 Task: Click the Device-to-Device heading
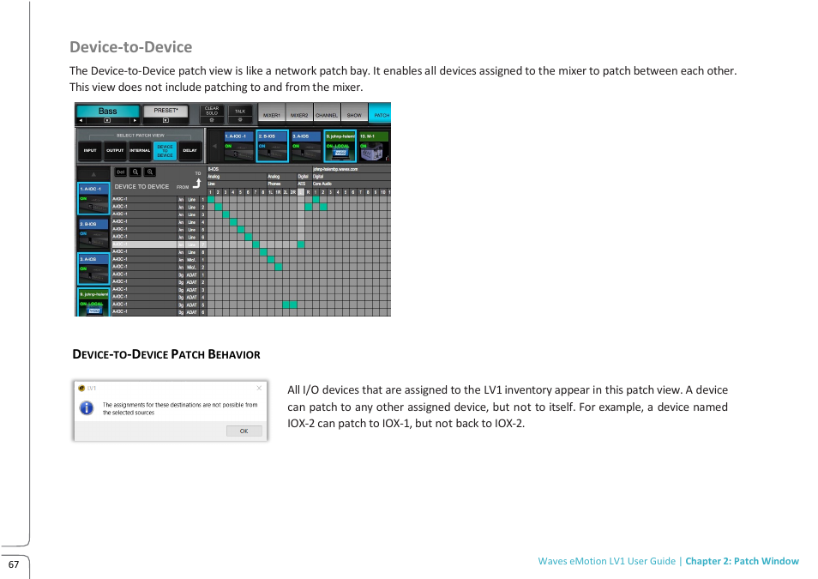(131, 47)
